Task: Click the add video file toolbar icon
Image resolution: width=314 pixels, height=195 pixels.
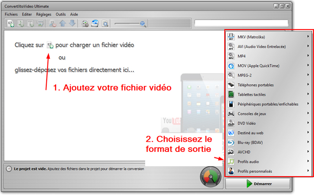Action: 11,23
